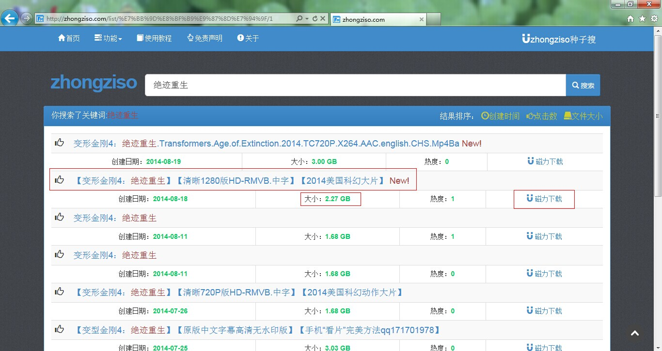This screenshot has width=662, height=351.
Task: Open the Transformers.Age.of.Extinction.2014.TC720P result title
Action: click(266, 144)
